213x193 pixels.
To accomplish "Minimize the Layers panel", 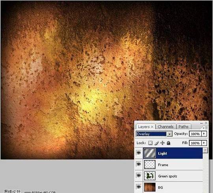I will (202, 123).
